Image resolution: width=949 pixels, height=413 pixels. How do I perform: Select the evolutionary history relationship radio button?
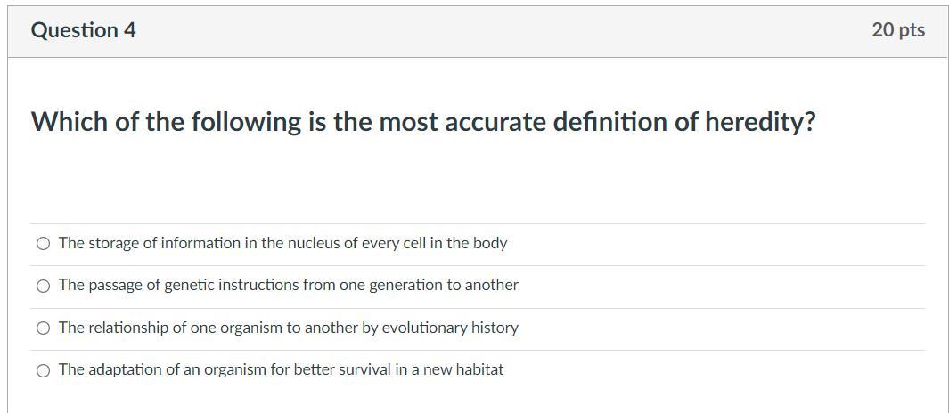tap(43, 328)
